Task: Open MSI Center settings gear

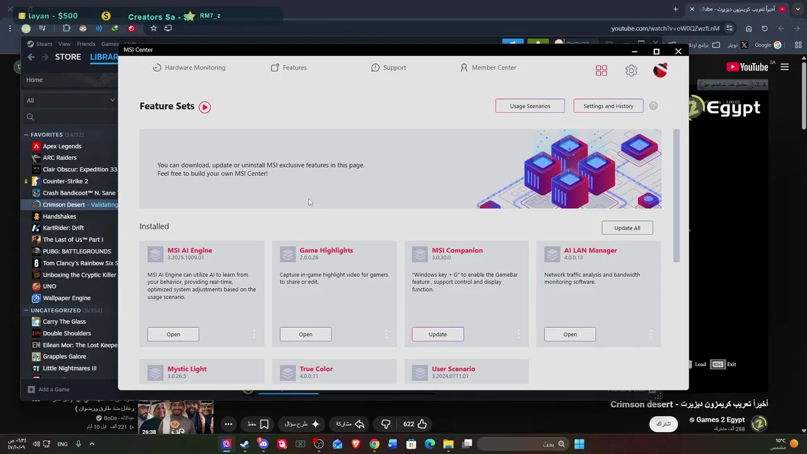Action: 631,71
